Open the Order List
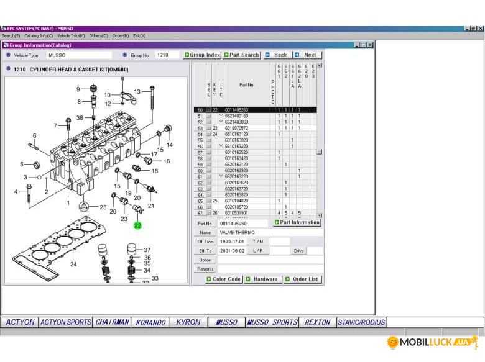 click(303, 279)
